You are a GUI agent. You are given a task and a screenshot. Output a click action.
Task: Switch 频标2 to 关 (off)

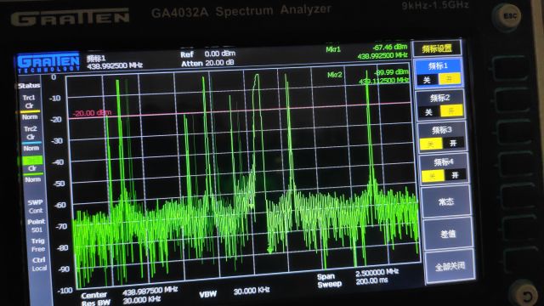pyautogui.click(x=428, y=112)
